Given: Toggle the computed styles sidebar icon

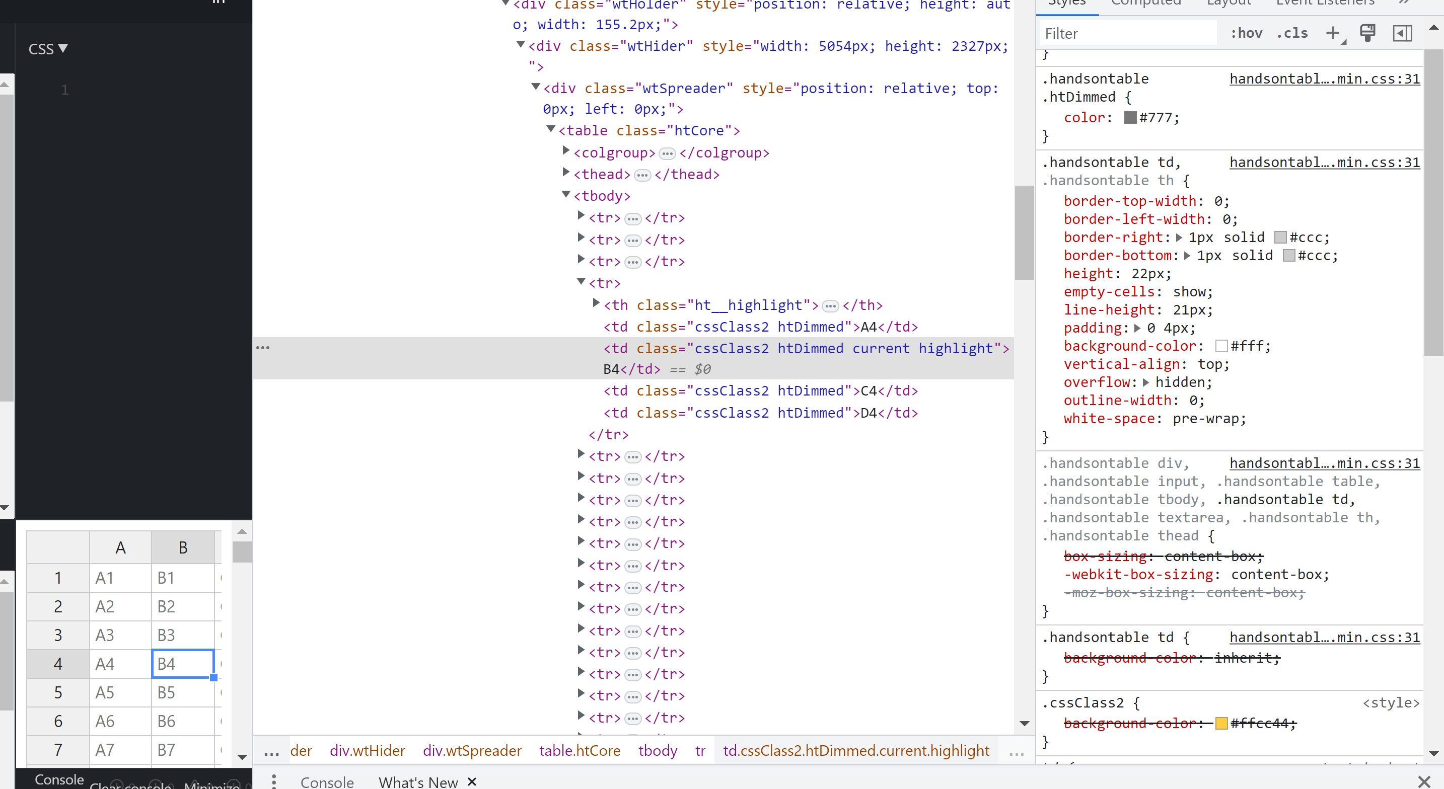Looking at the screenshot, I should coord(1402,33).
